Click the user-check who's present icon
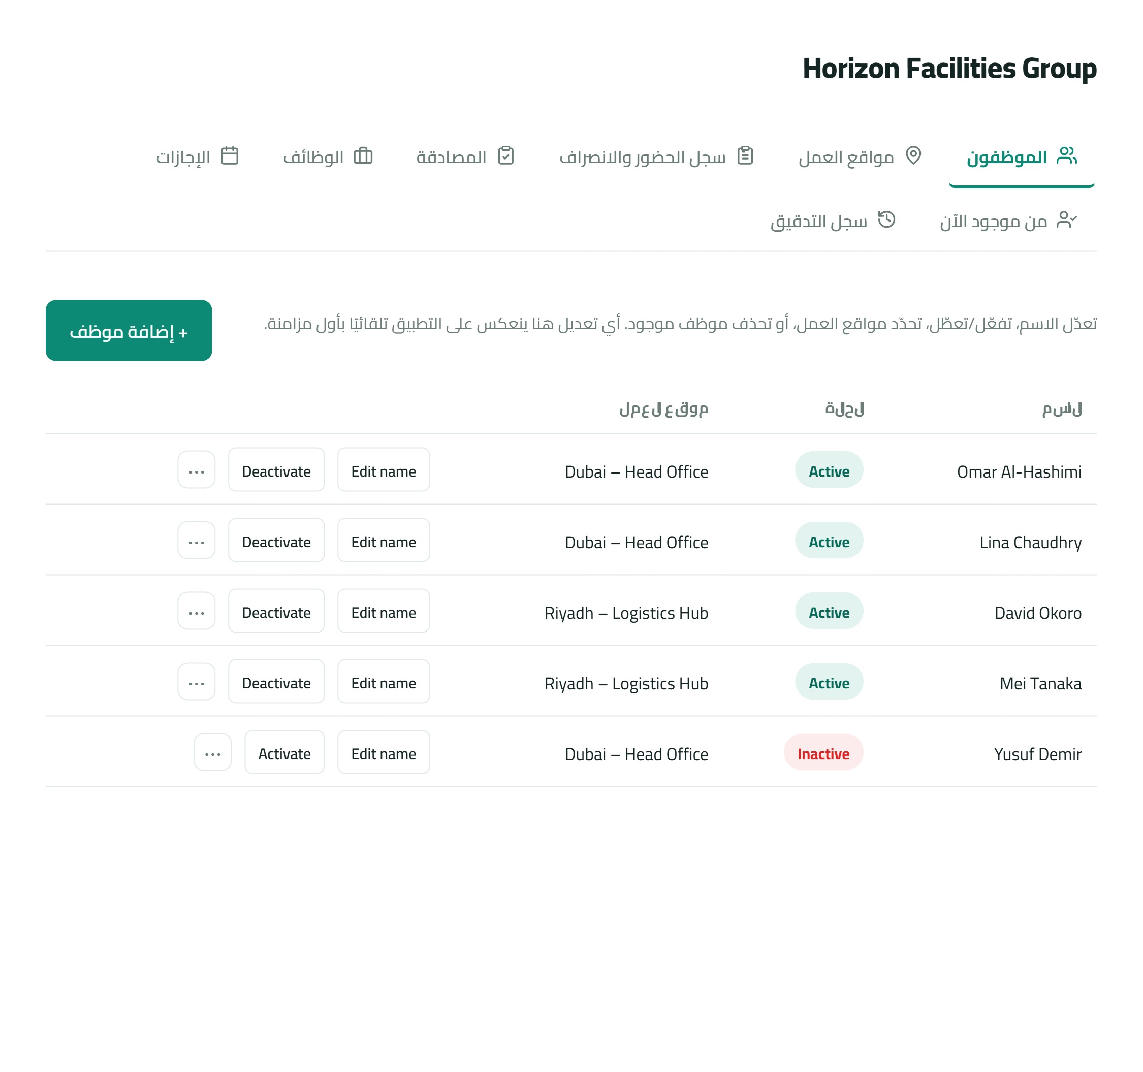Viewport: 1143px width, 1072px height. click(x=1066, y=219)
